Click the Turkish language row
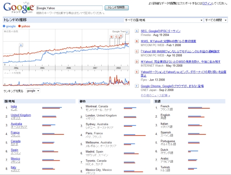Viewport: 231px width, 175px height. (189, 169)
